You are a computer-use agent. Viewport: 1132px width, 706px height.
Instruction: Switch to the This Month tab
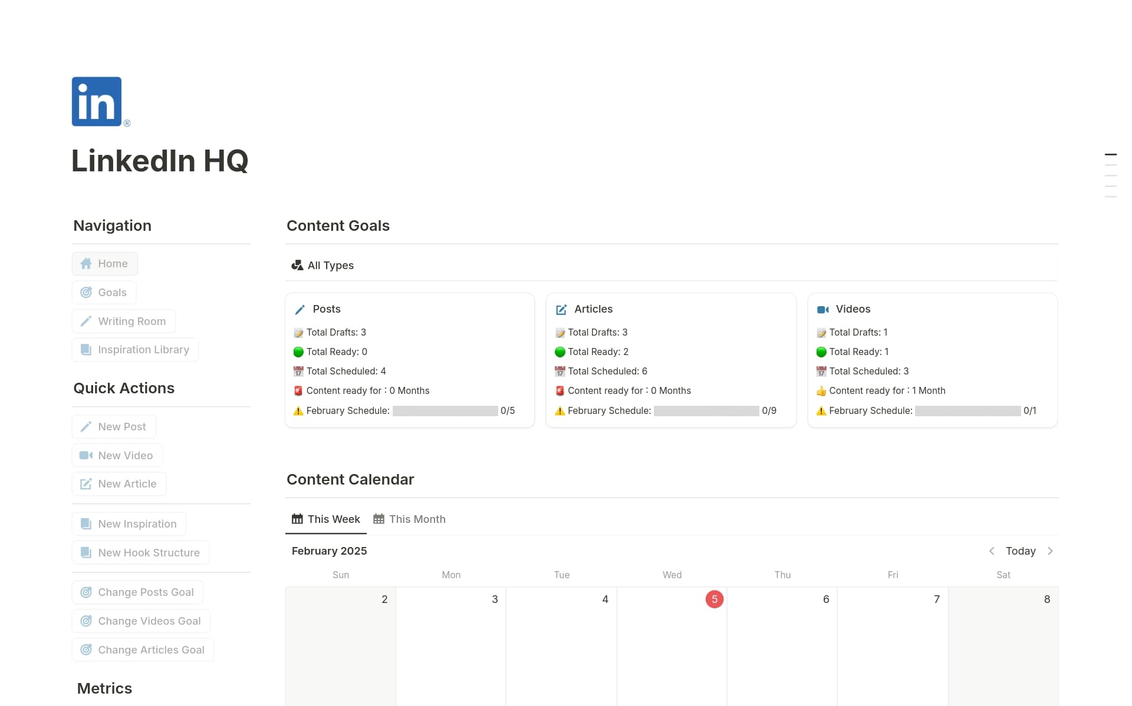(x=410, y=519)
